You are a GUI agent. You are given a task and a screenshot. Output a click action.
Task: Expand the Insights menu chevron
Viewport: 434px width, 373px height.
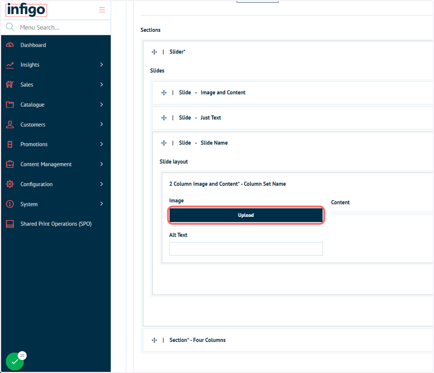coord(102,64)
